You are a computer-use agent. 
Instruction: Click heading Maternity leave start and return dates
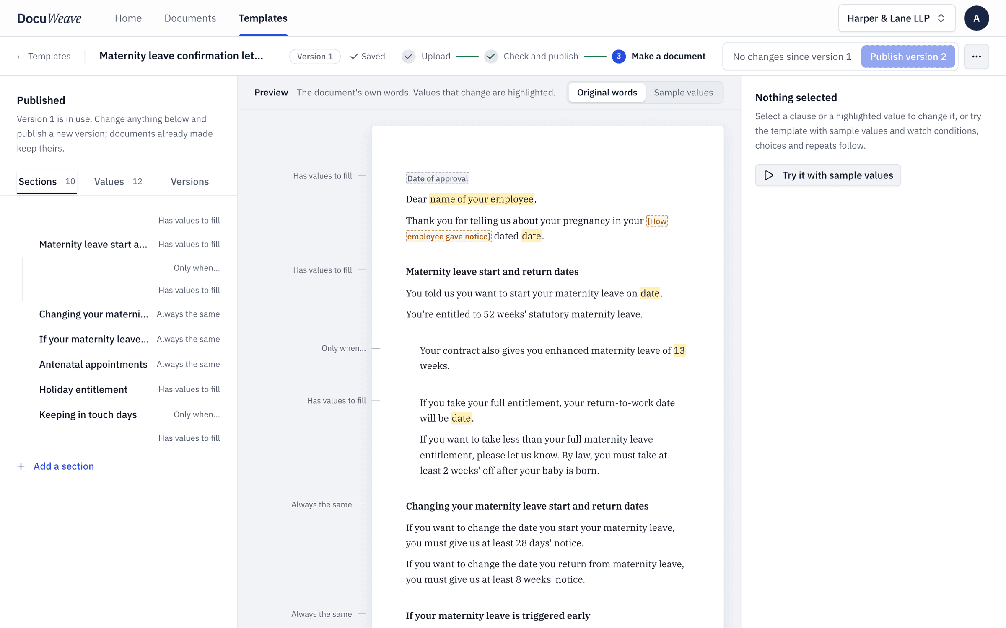coord(492,272)
